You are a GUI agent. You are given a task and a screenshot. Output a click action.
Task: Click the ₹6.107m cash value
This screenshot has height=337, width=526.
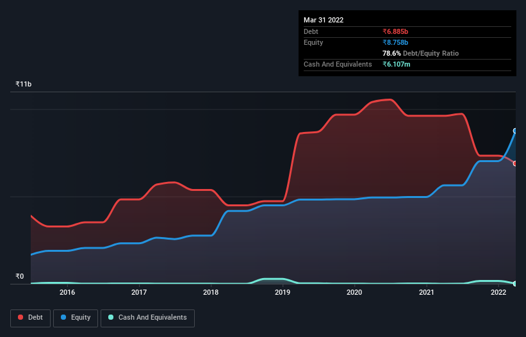click(396, 64)
